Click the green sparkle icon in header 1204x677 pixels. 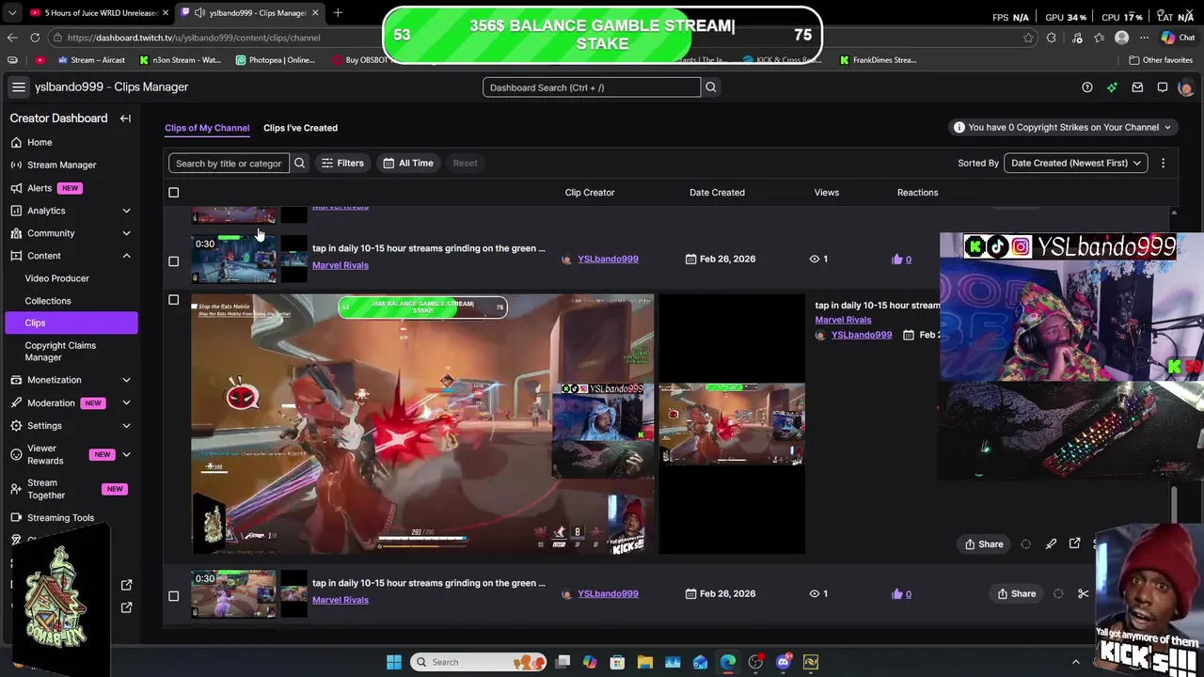(x=1112, y=87)
